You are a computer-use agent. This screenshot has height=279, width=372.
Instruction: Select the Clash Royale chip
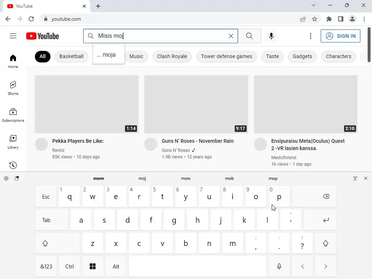click(172, 56)
